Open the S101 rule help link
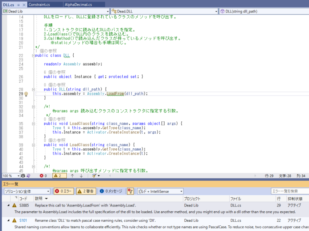Image resolution: width=309 pixels, height=231 pixels. 23,221
